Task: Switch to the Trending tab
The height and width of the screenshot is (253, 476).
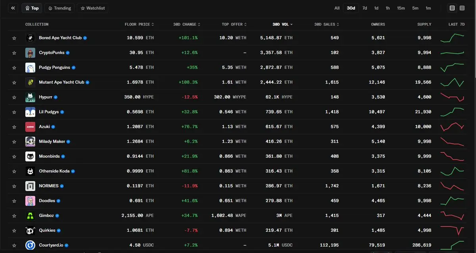Action: (x=59, y=8)
